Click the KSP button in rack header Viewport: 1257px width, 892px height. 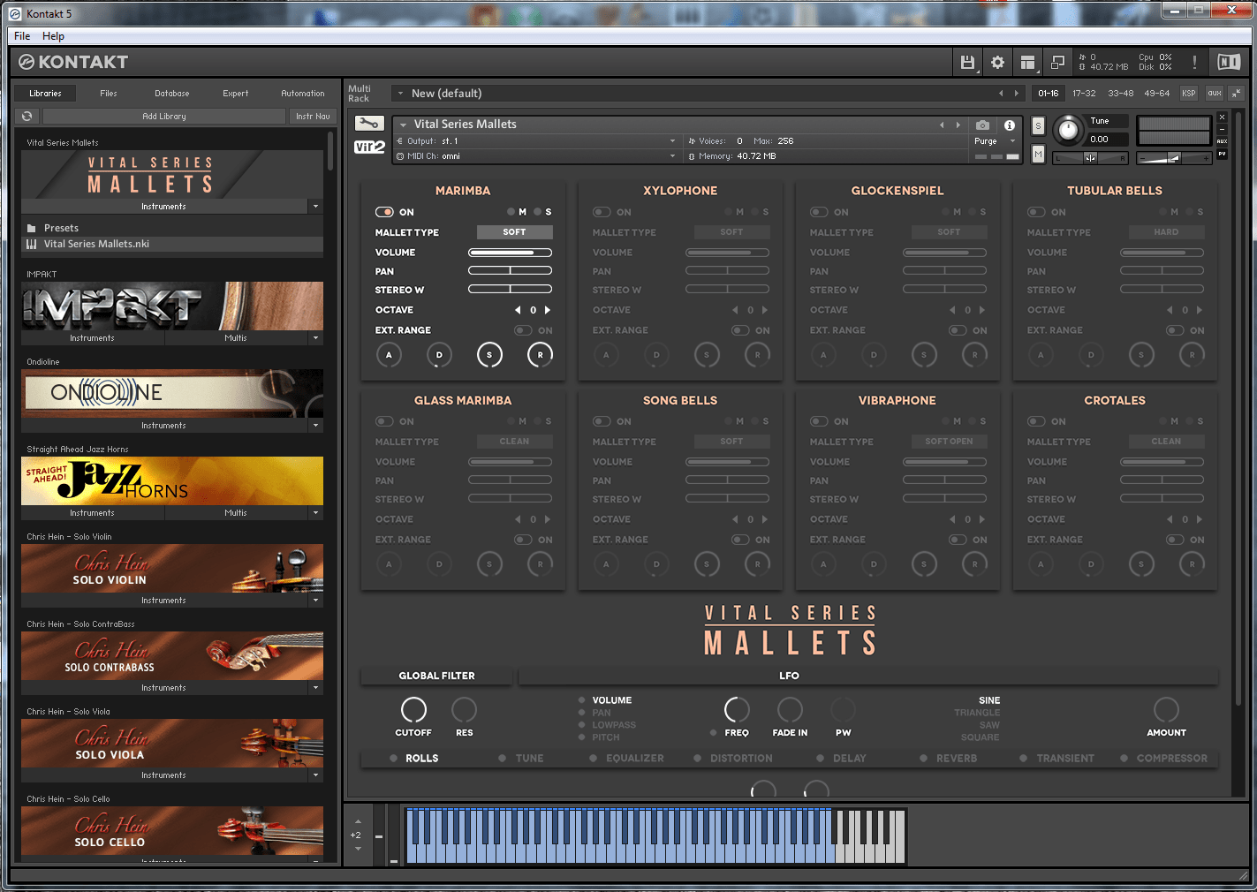(1189, 93)
